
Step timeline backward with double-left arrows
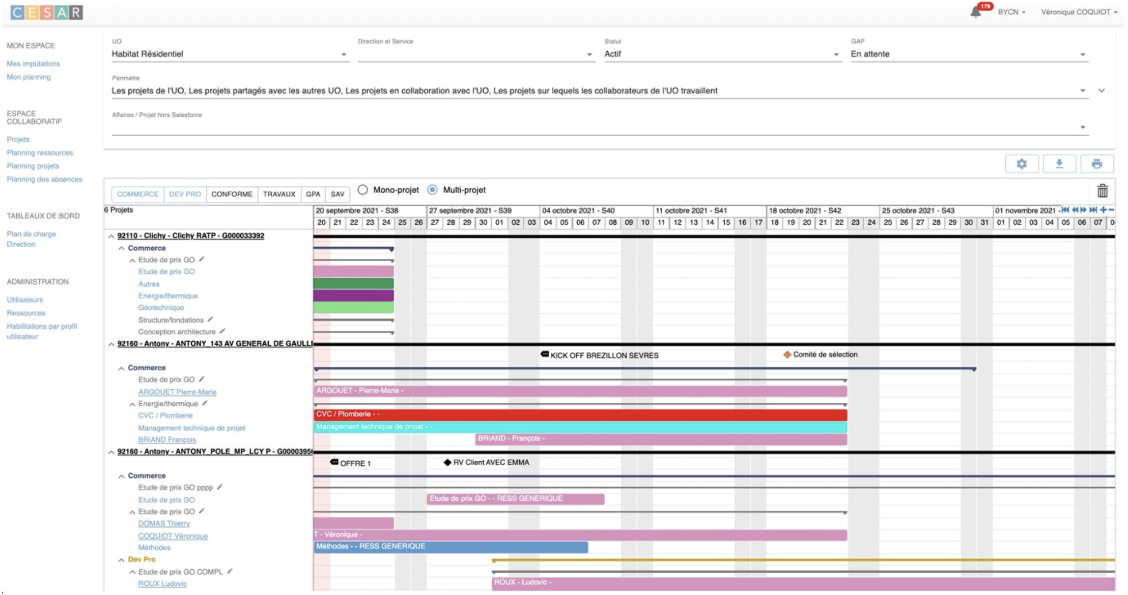(x=1076, y=210)
